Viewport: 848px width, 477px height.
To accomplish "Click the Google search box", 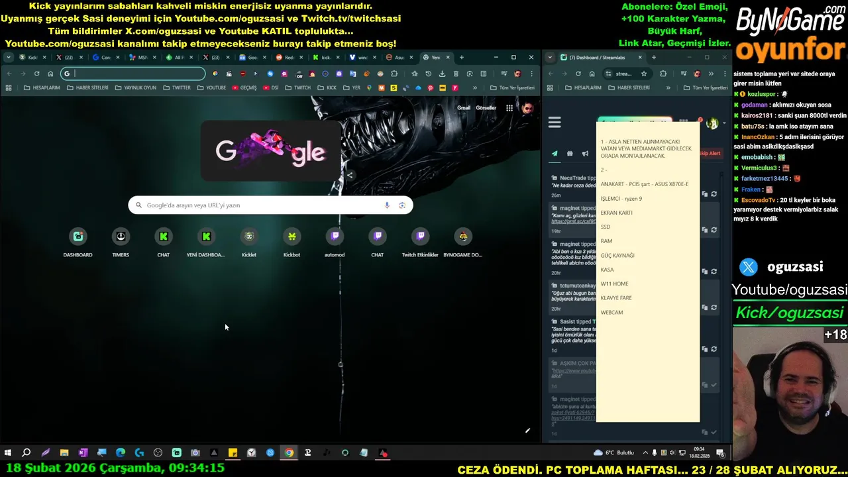I will coord(270,205).
